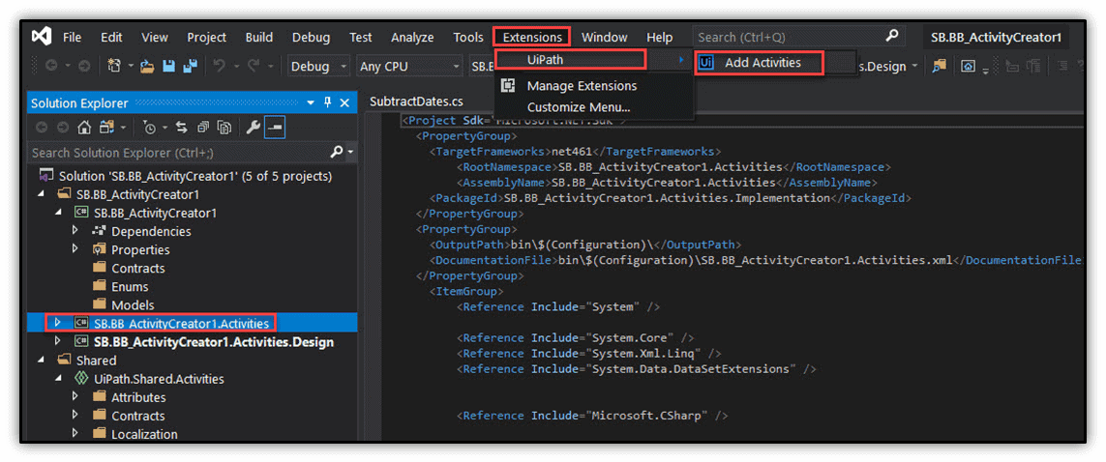Click the Save All toolbar icon
This screenshot has height=462, width=1106.
[190, 66]
